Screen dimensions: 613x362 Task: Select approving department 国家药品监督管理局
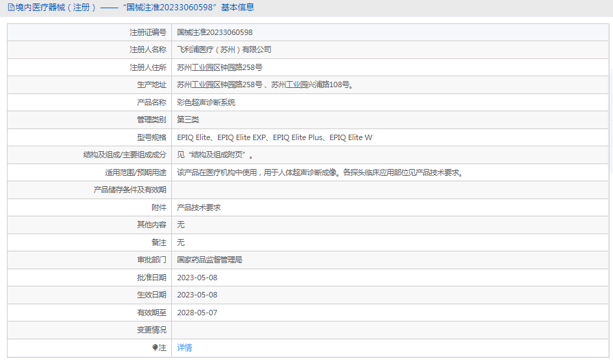click(210, 260)
